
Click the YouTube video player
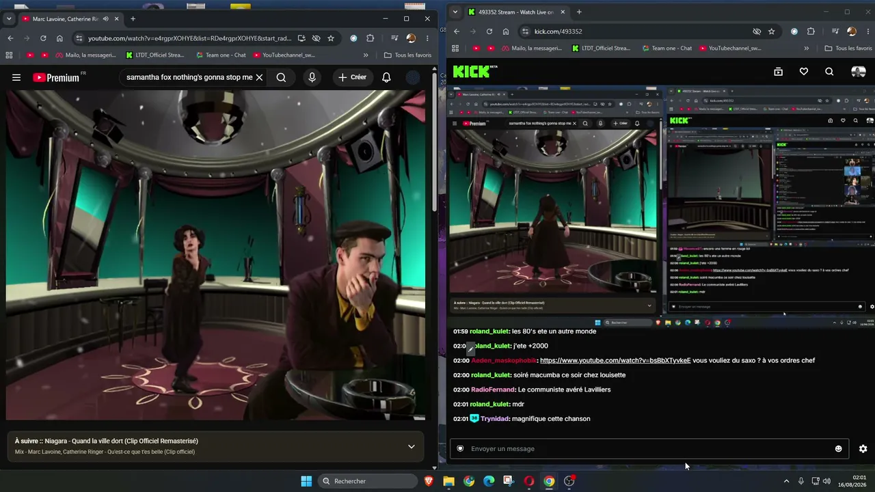pyautogui.click(x=215, y=255)
